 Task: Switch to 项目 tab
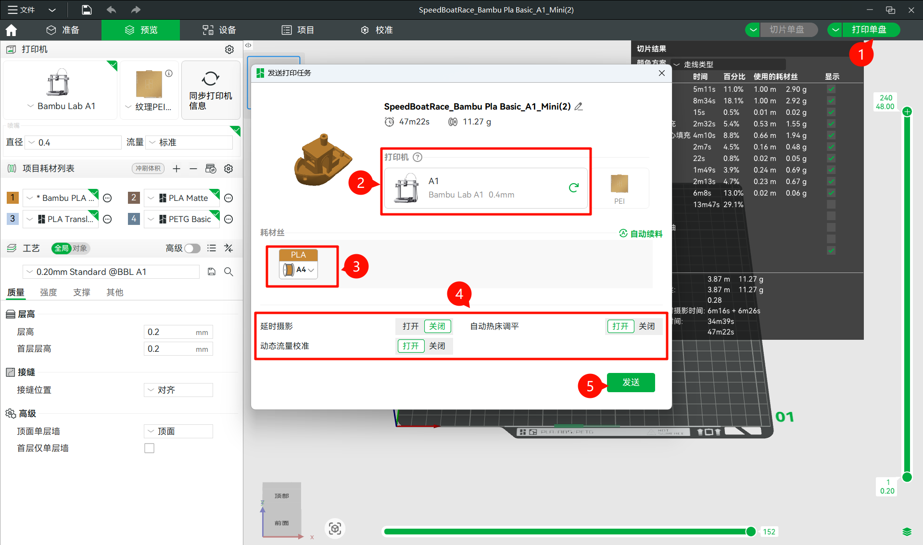(x=298, y=30)
